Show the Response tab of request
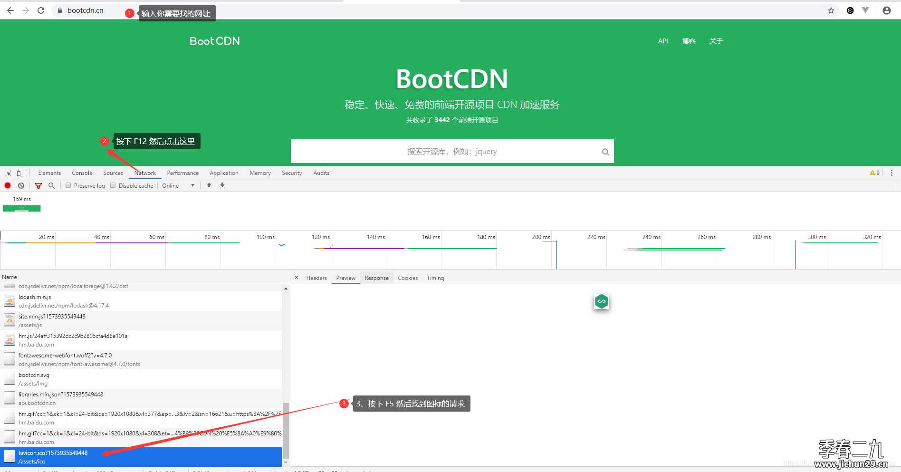The height and width of the screenshot is (472, 901). click(377, 278)
